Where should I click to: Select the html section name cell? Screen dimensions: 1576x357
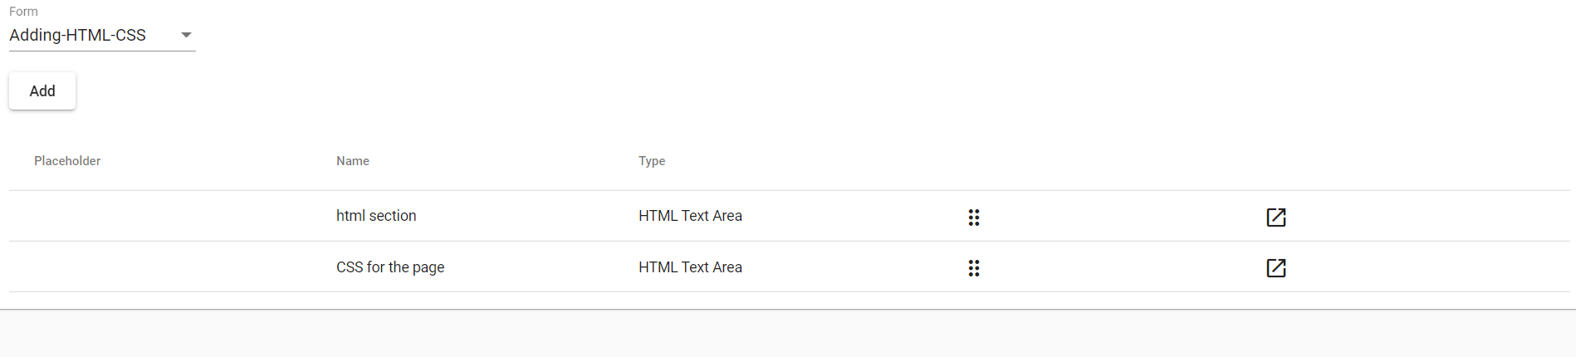click(x=376, y=216)
